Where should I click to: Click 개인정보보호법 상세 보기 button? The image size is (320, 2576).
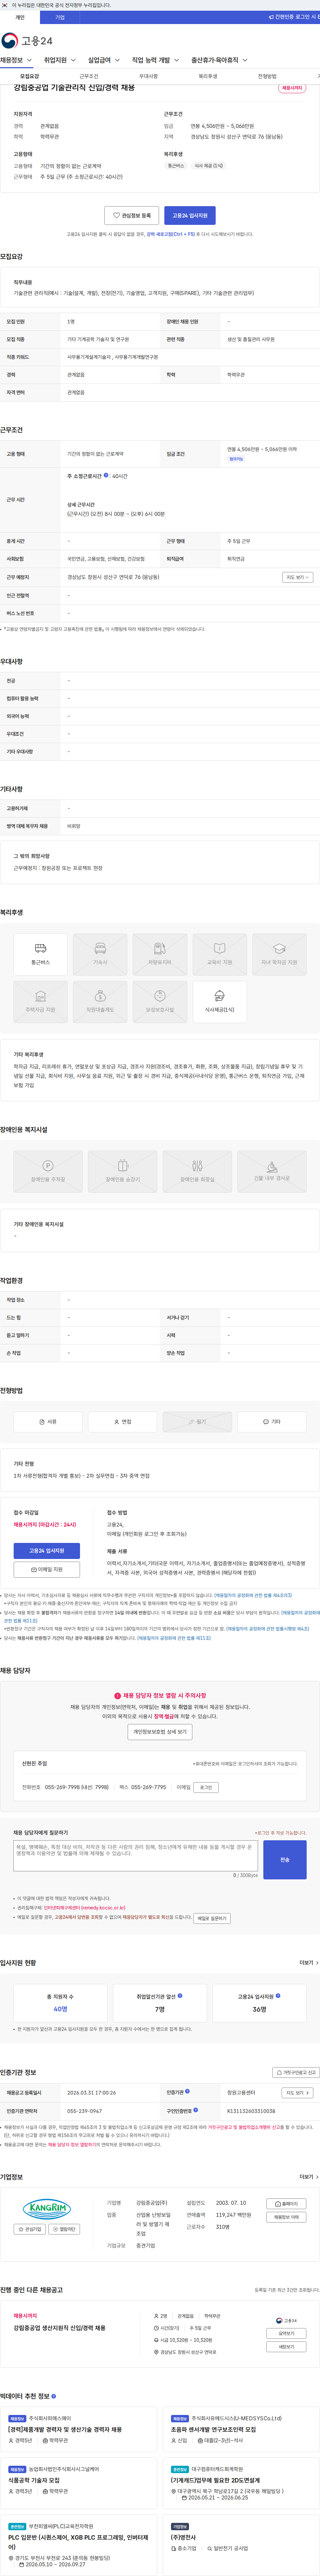pyautogui.click(x=160, y=1732)
